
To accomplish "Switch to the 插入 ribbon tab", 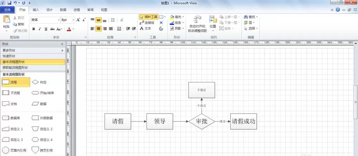I will pos(36,10).
